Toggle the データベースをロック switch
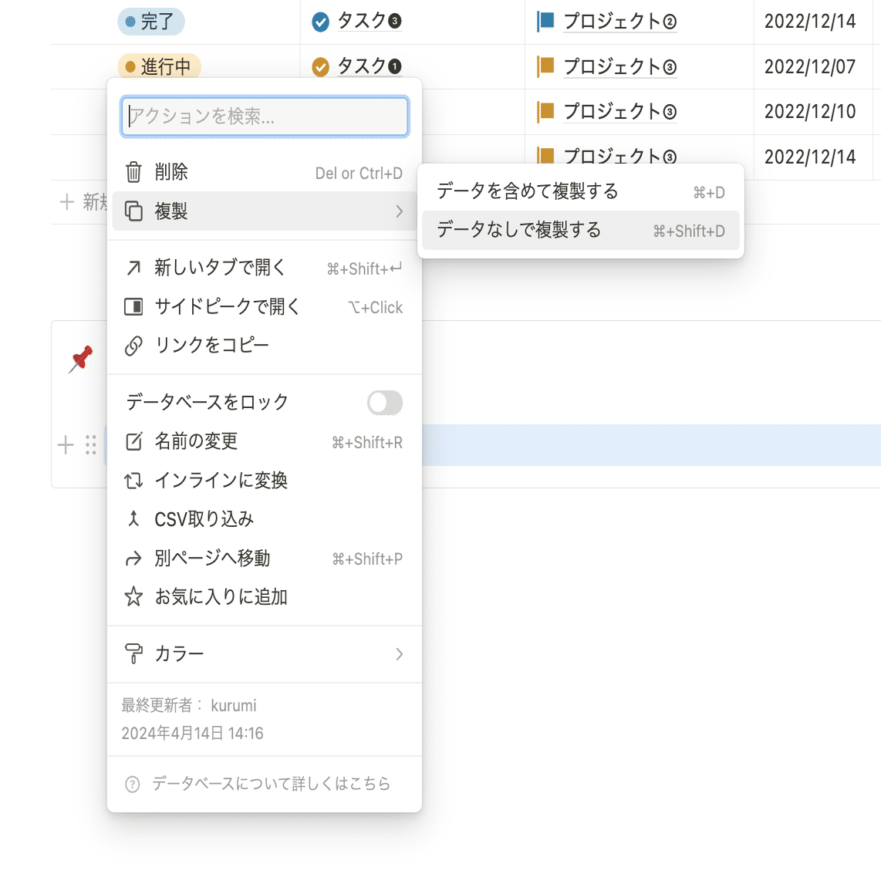The width and height of the screenshot is (881, 881). 385,403
